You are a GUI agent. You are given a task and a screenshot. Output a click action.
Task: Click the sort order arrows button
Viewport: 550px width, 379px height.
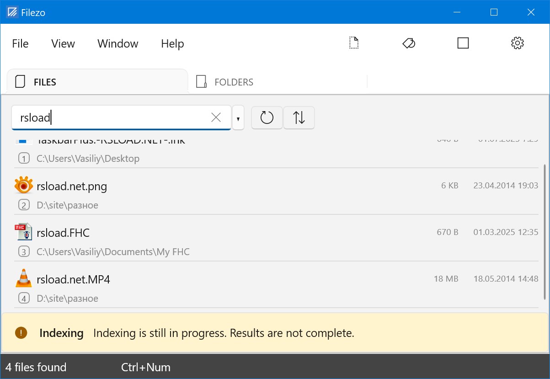(299, 118)
